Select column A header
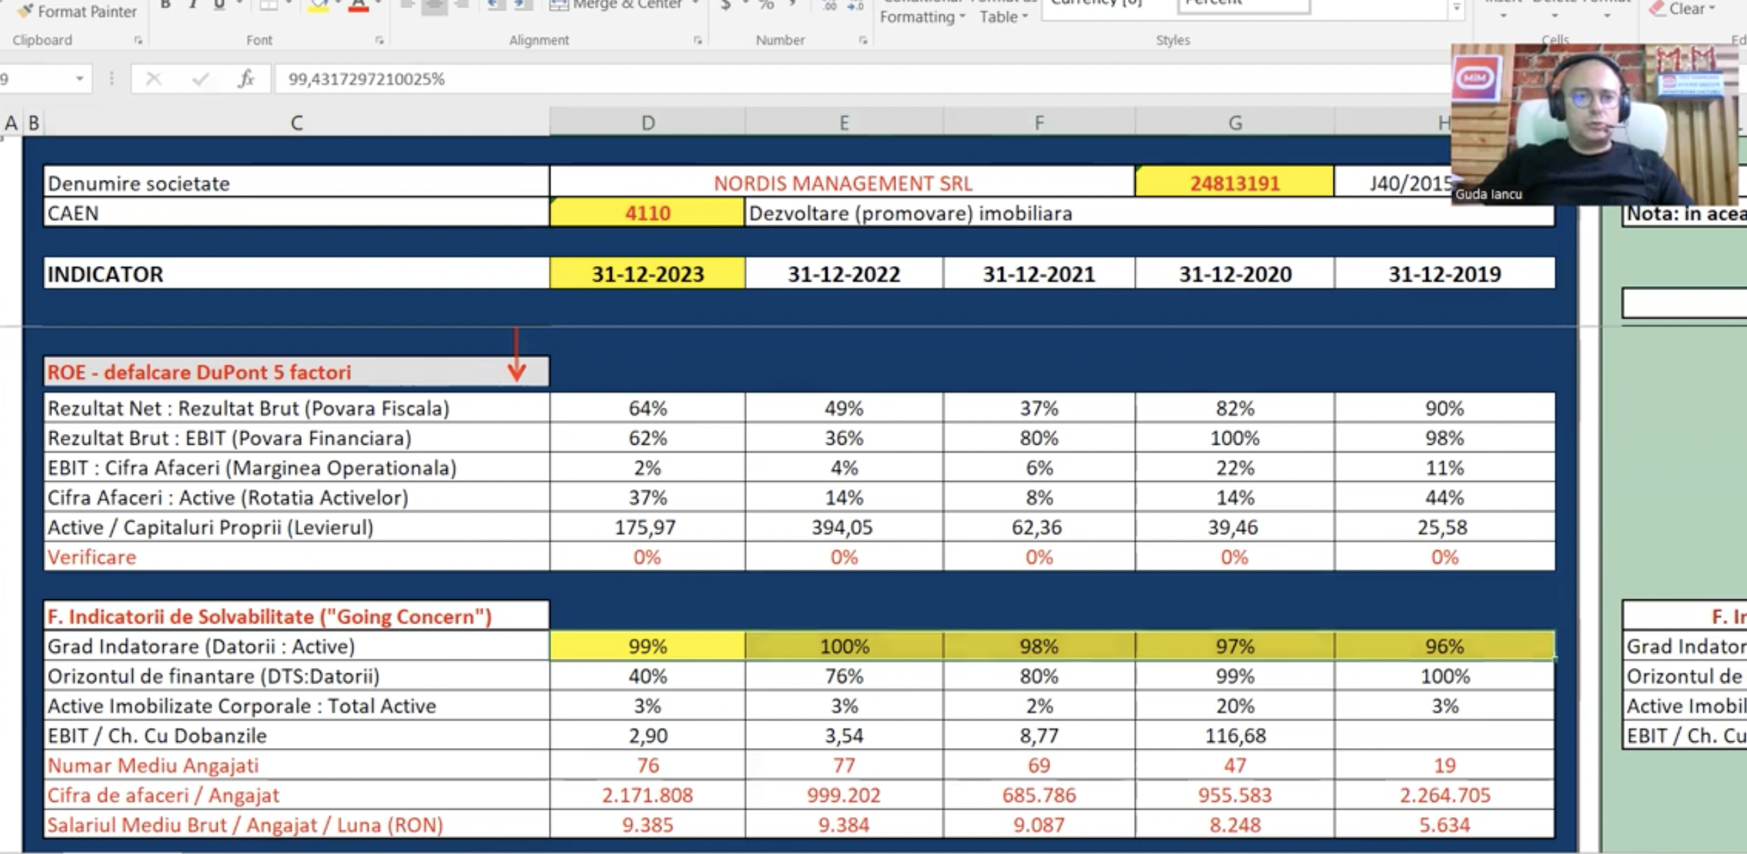1747x854 pixels. [10, 122]
